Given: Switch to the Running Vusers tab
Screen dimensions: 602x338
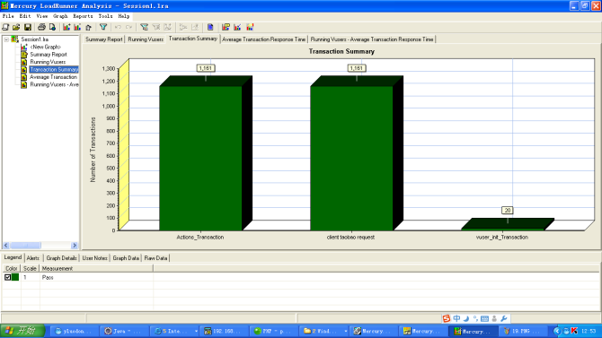Looking at the screenshot, I should point(146,39).
